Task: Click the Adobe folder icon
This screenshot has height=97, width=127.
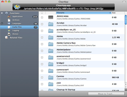Action: [x=51, y=37]
